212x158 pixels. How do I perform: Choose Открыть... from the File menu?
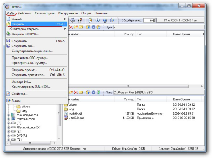tap(37, 24)
